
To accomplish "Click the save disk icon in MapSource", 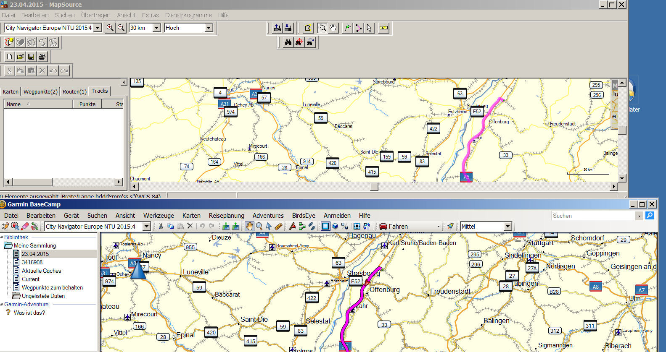I will (x=31, y=57).
